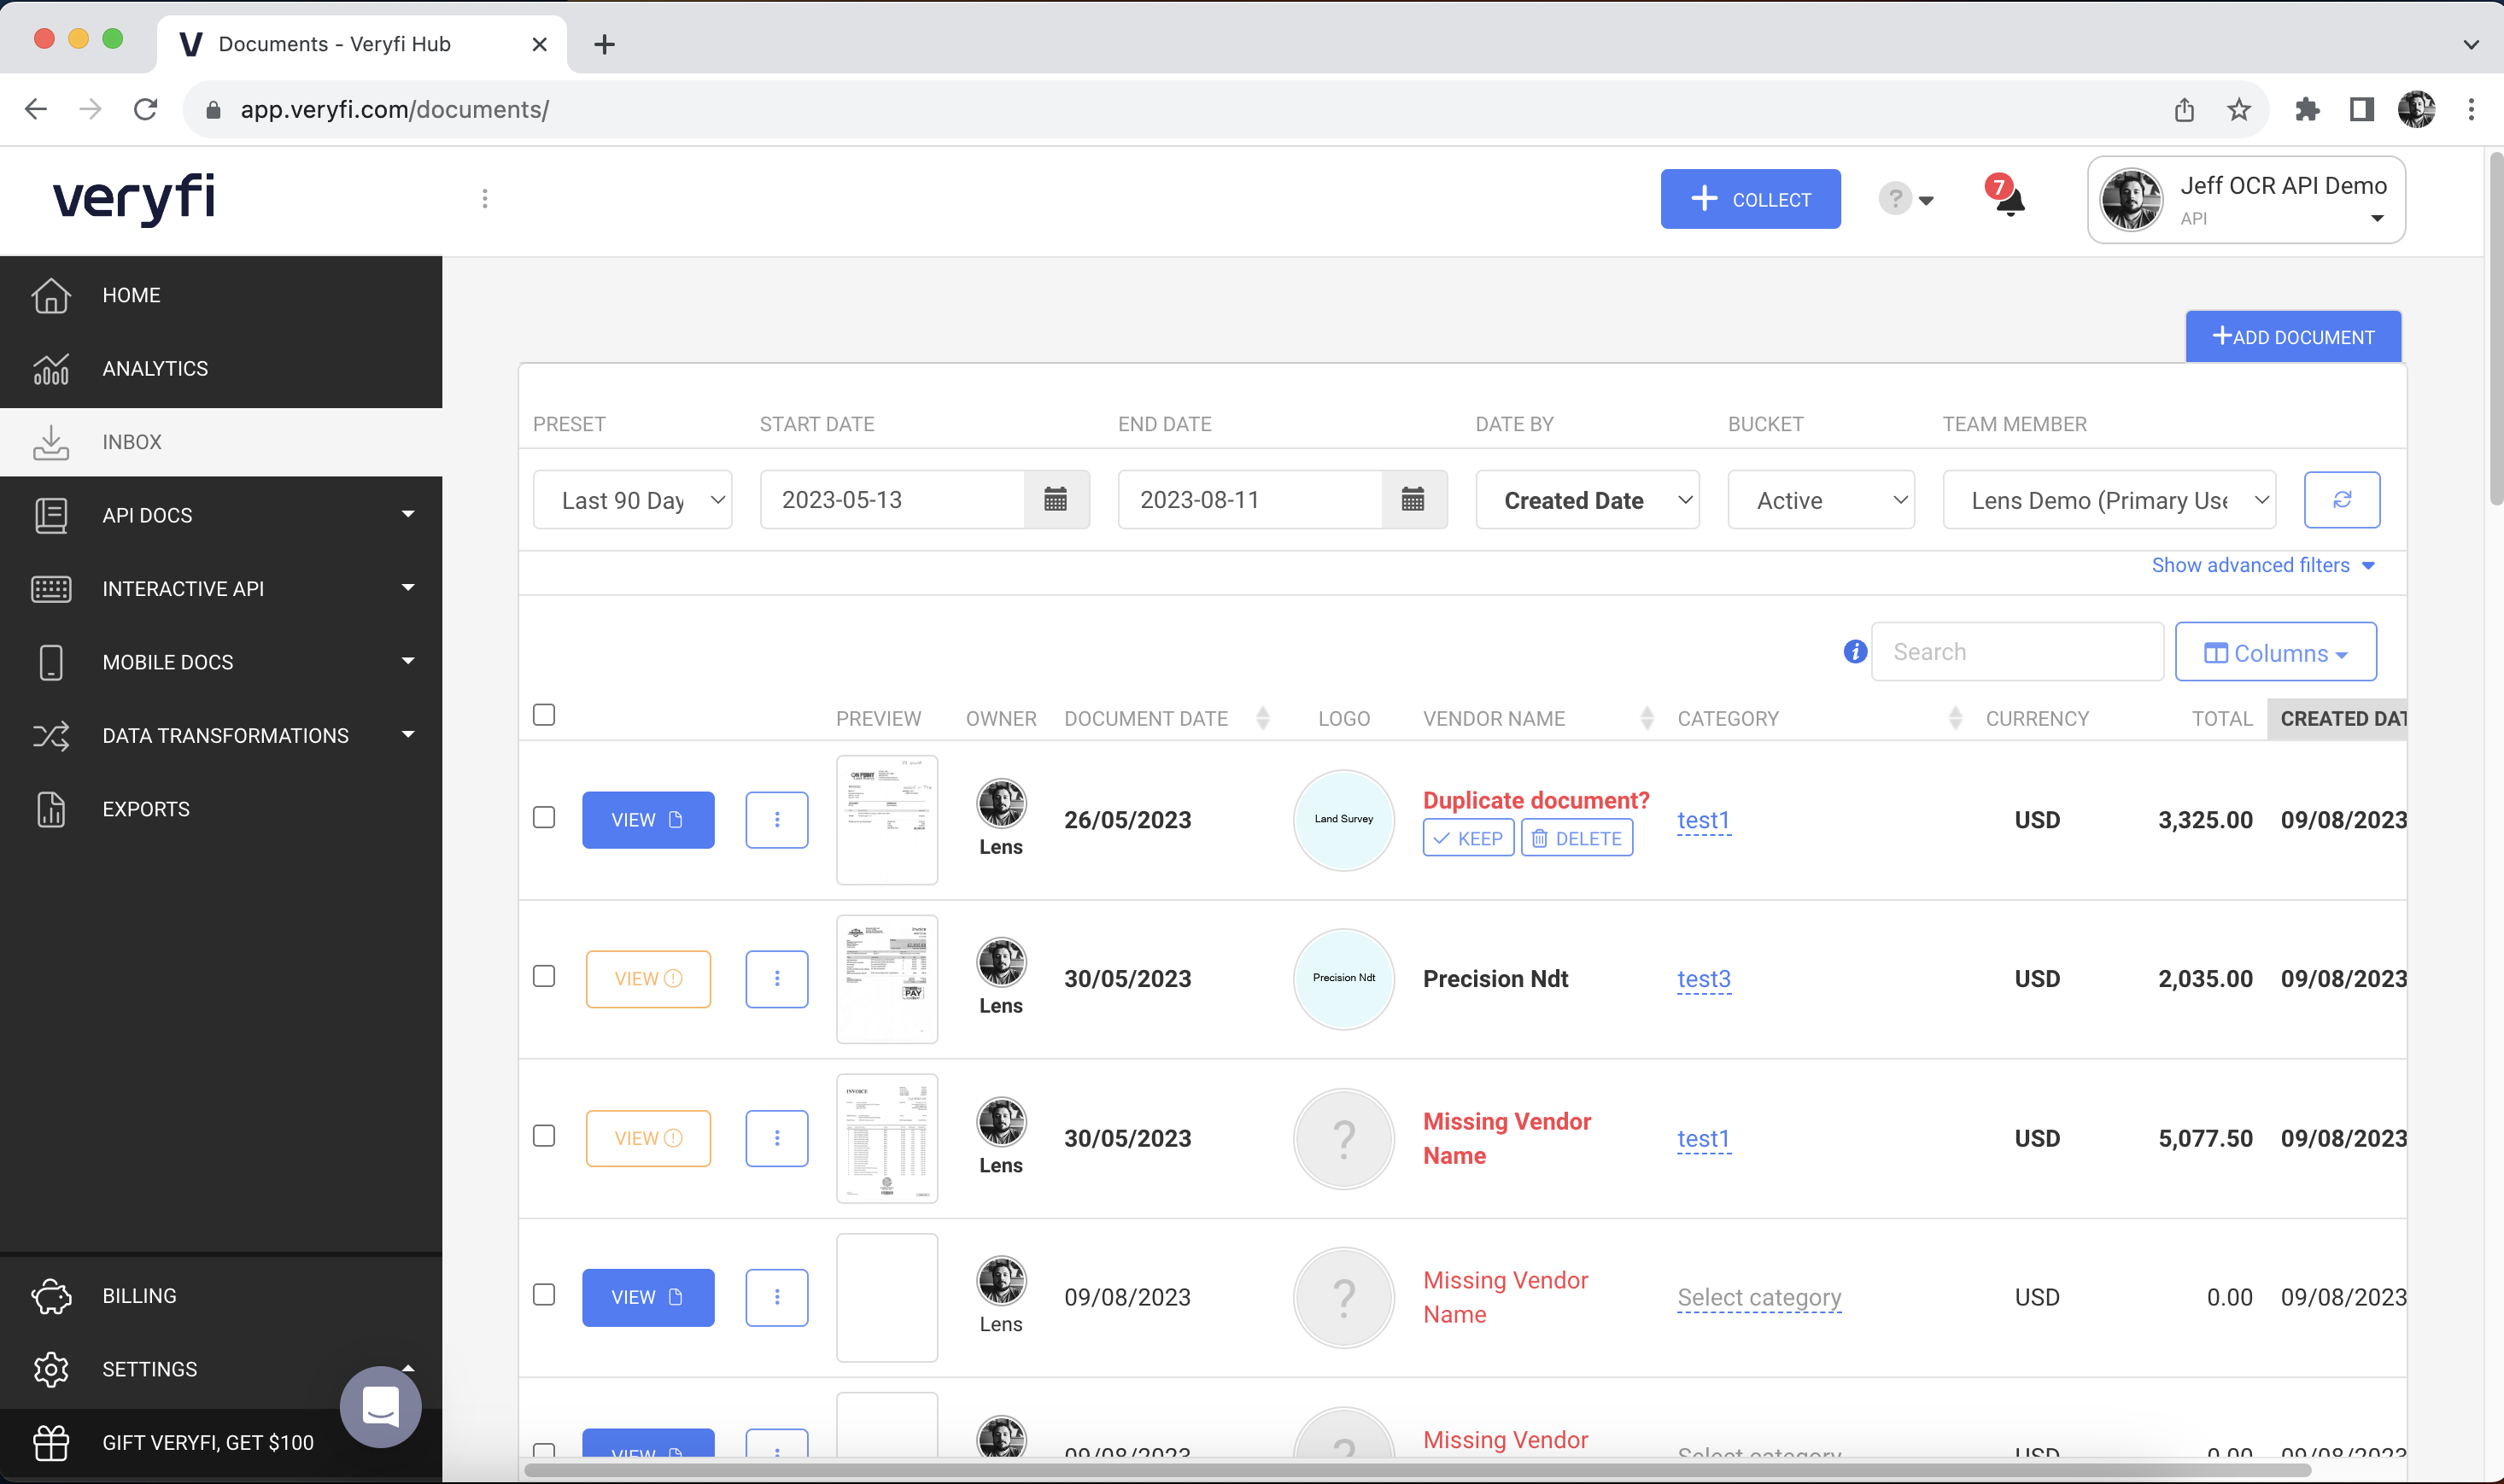
Task: Open row actions menu for 3,325.00 document
Action: (x=777, y=820)
